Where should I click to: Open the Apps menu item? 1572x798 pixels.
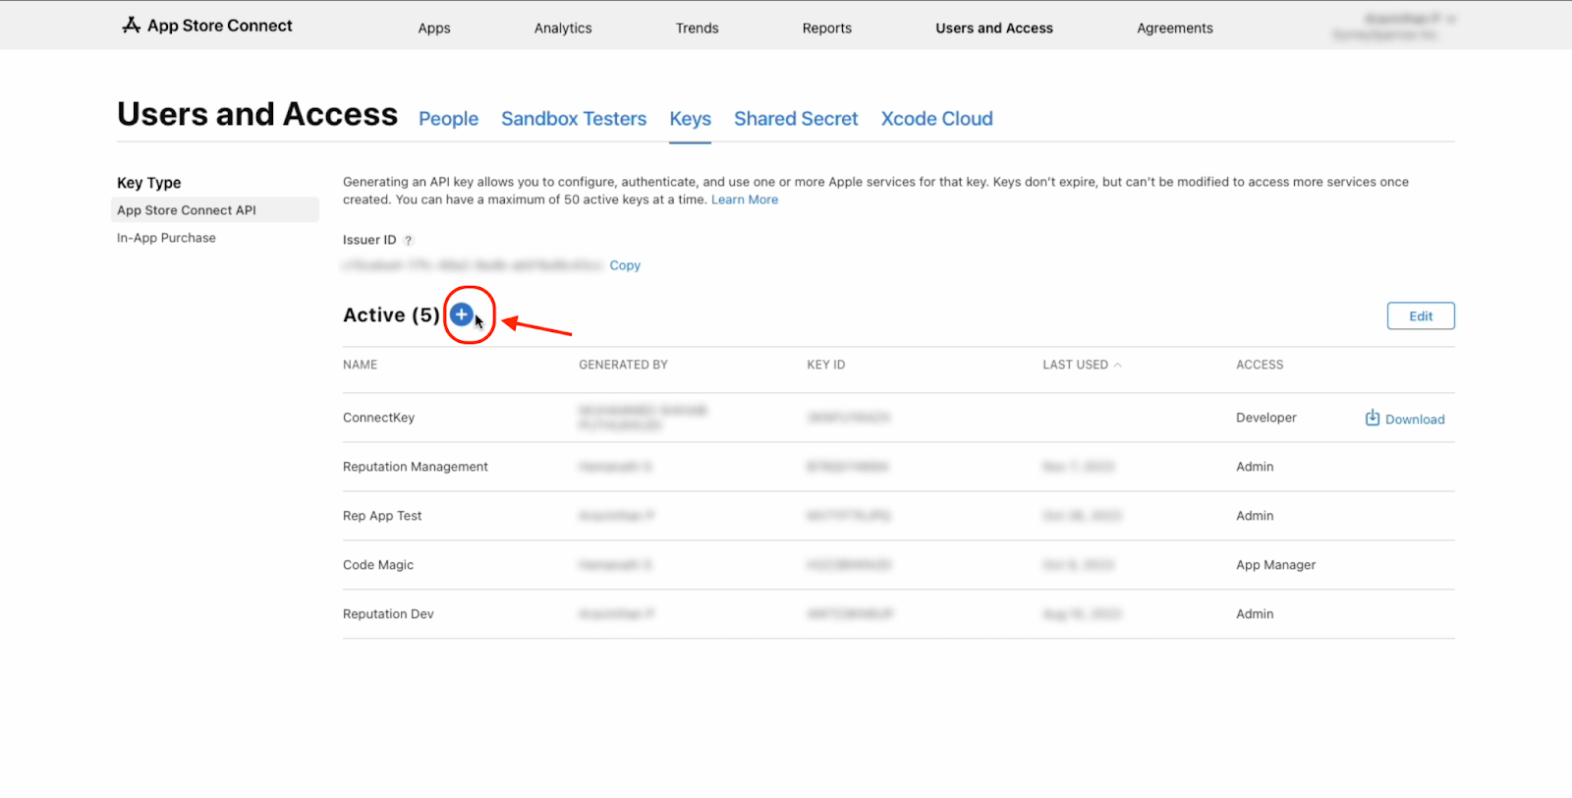click(434, 28)
